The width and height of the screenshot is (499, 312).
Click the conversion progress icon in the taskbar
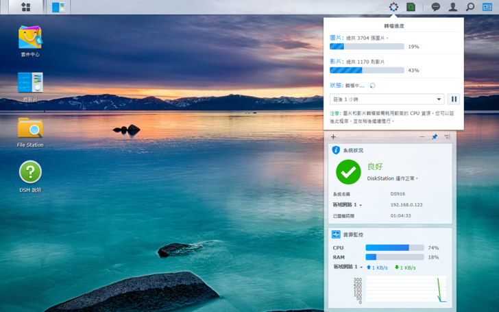(393, 7)
